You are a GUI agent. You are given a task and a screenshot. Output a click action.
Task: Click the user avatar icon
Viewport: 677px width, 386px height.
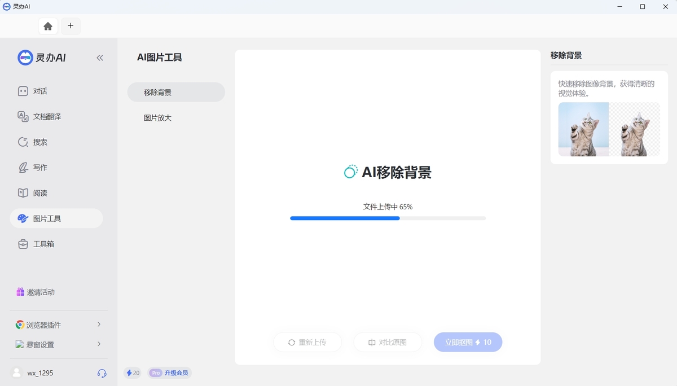point(17,373)
